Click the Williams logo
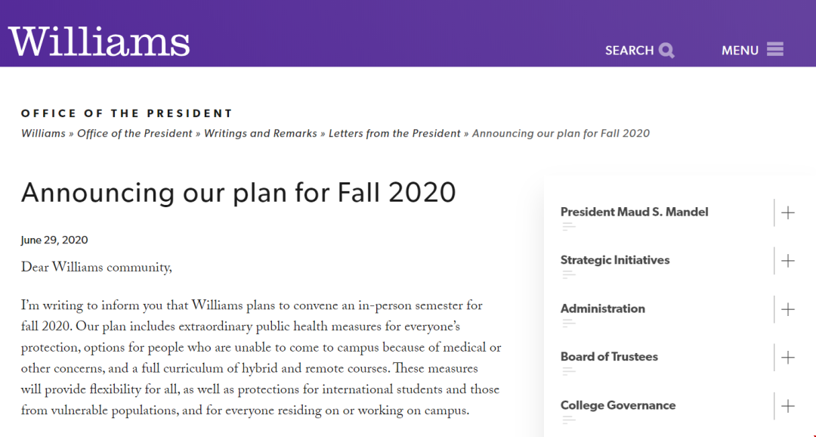Screen dimensions: 816x437 tap(99, 42)
